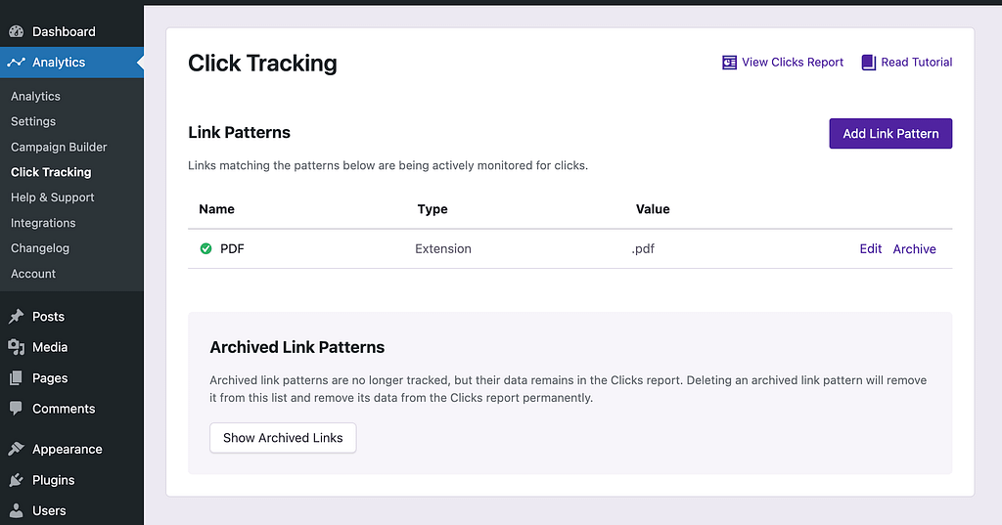This screenshot has height=525, width=1002.
Task: Click the green active status icon beside PDF
Action: 205,249
